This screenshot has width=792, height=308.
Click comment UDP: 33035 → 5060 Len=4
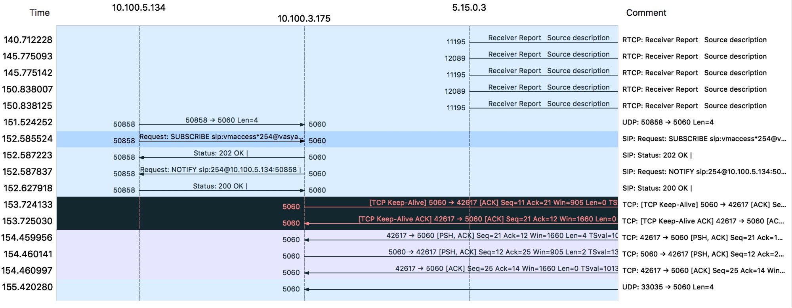(x=668, y=287)
